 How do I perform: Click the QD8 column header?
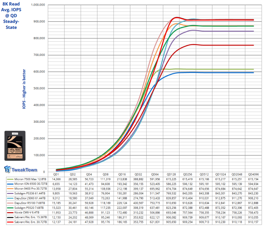(106, 174)
